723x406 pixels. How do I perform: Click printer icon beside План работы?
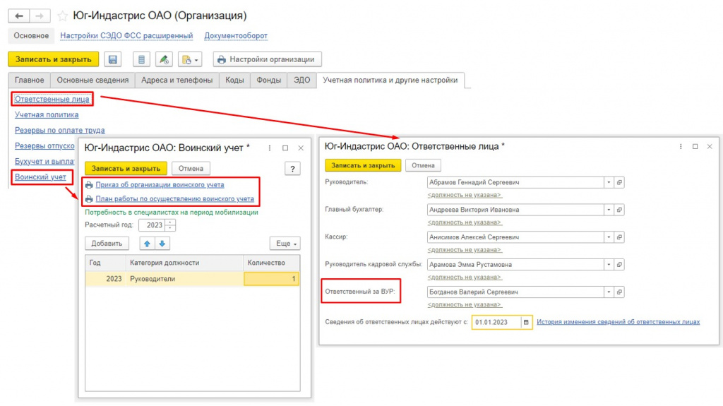coord(89,199)
